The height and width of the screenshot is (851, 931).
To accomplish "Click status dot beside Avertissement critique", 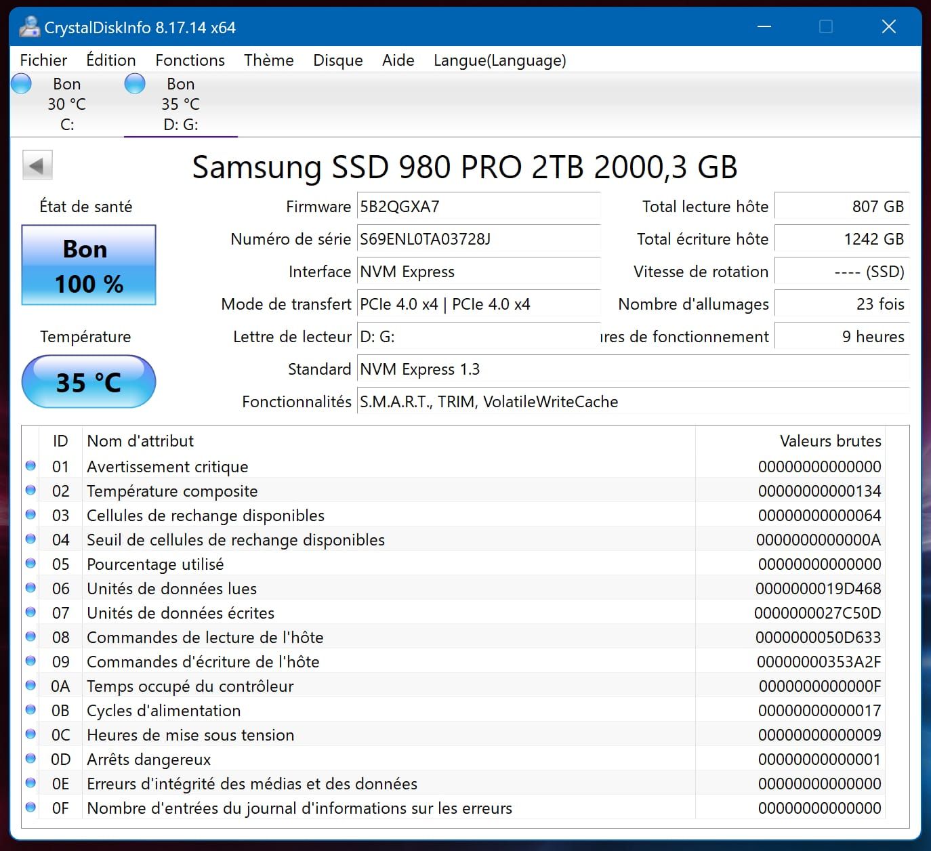I will coord(30,466).
